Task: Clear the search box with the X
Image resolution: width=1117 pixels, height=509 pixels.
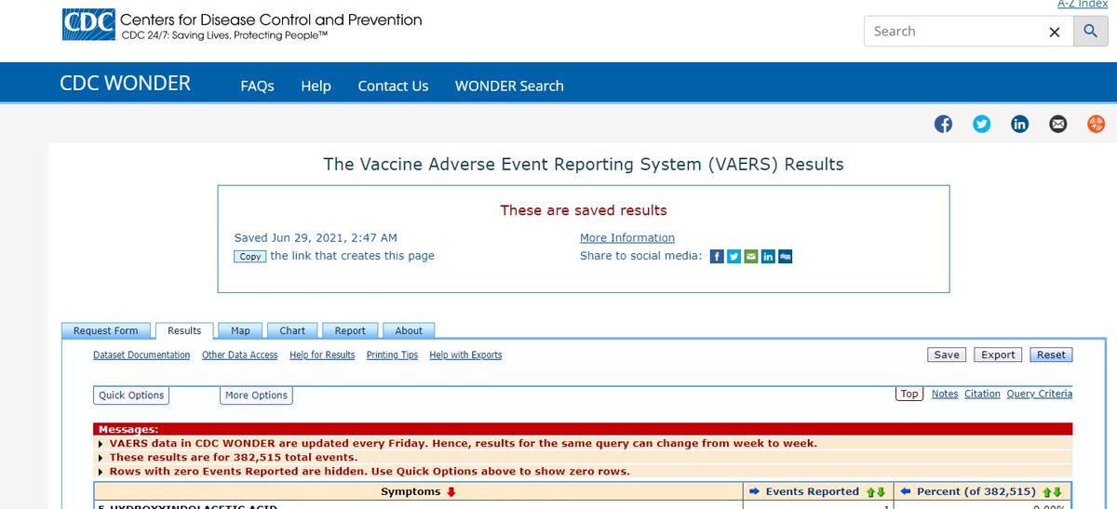Action: (x=1055, y=32)
